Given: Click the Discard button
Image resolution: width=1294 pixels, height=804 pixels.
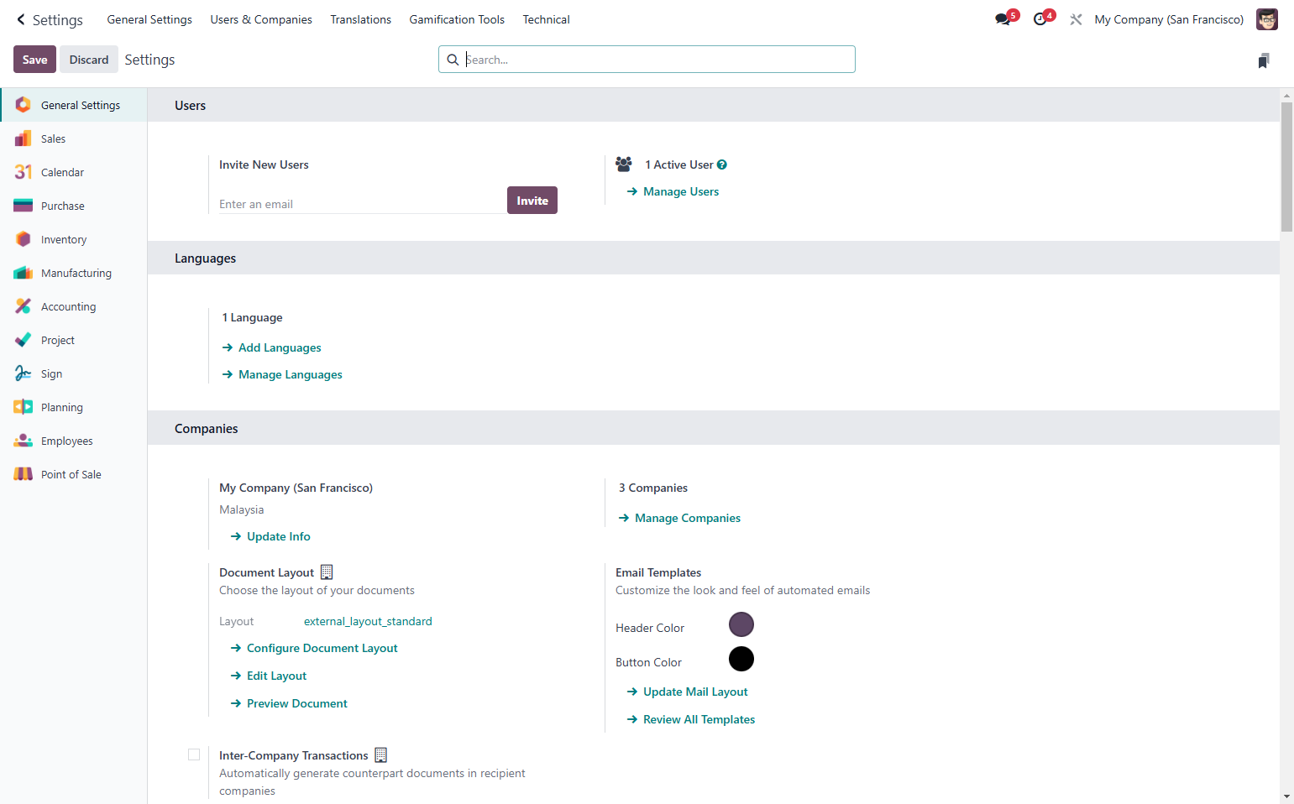Looking at the screenshot, I should point(89,60).
